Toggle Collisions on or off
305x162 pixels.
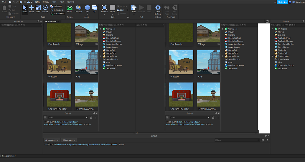[x=56, y=6]
